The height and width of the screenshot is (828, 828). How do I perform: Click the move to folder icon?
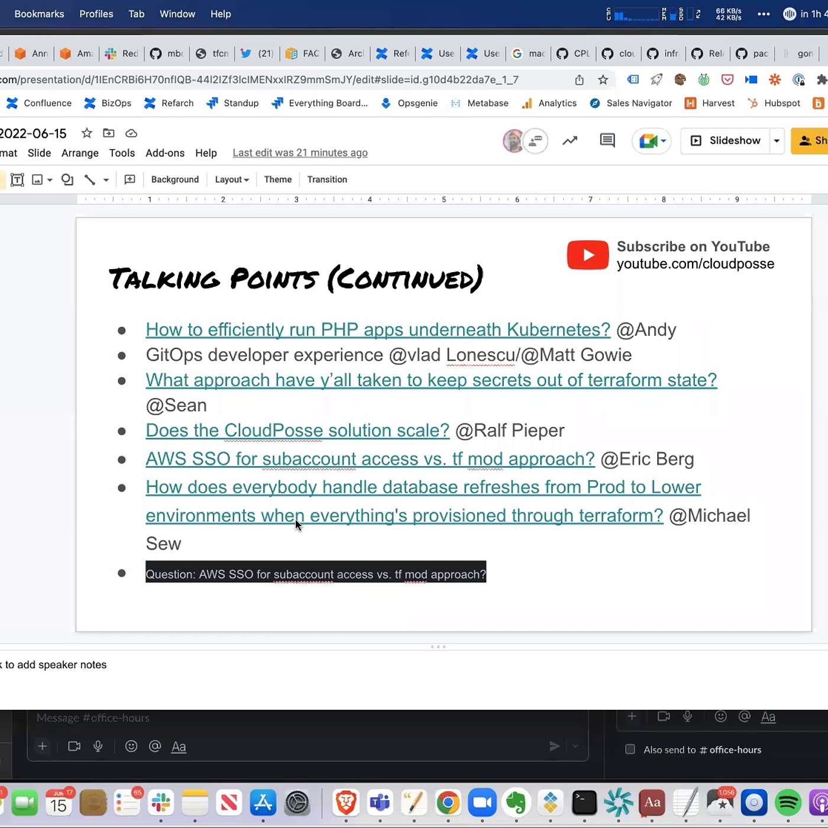coord(109,133)
